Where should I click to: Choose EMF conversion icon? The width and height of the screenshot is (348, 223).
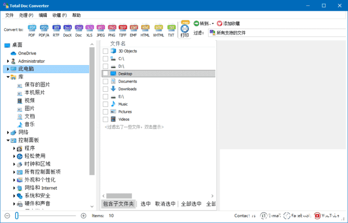(x=134, y=30)
